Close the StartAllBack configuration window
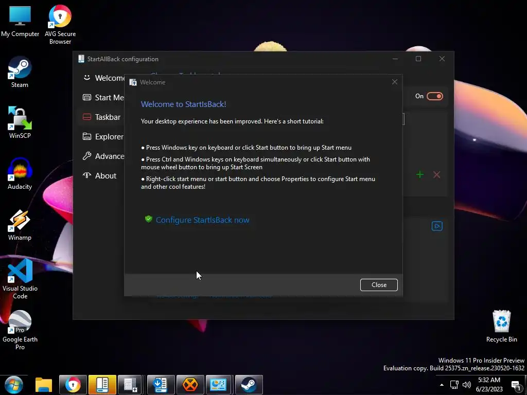Image resolution: width=527 pixels, height=395 pixels. coord(442,59)
